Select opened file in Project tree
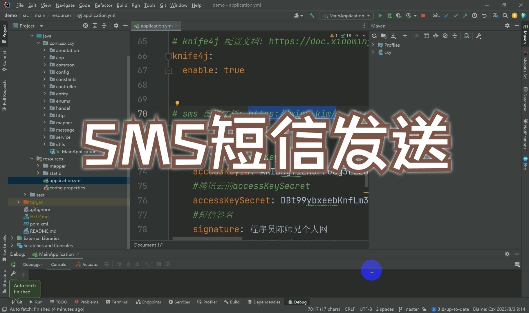529x313 pixels. pos(85,26)
